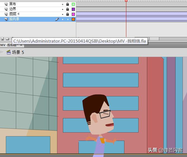This screenshot has width=187, height=157.
Task: Click the layer icon of 边界
Action: [x=6, y=9]
